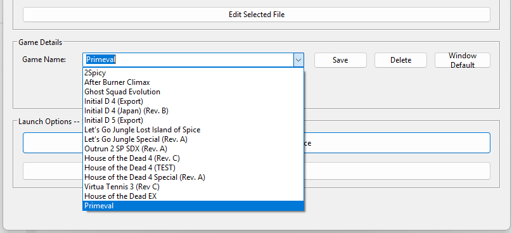Click the Game Name text field
This screenshot has height=233, width=512.
[x=188, y=60]
